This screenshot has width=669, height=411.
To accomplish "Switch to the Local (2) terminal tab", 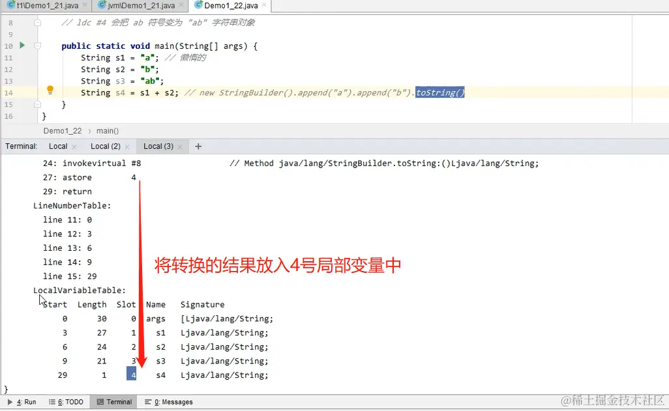I will click(x=106, y=147).
